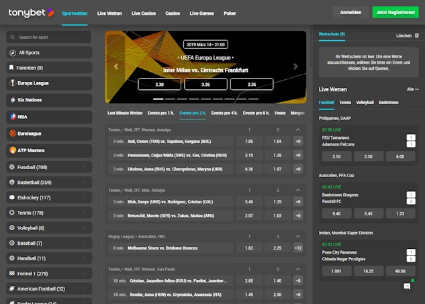Collapse the ITF Men Antalya section
This screenshot has width=425, height=304.
click(x=298, y=190)
